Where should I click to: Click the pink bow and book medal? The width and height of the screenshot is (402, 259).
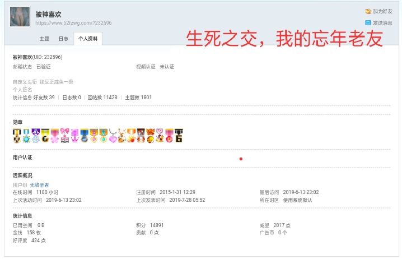click(x=64, y=136)
